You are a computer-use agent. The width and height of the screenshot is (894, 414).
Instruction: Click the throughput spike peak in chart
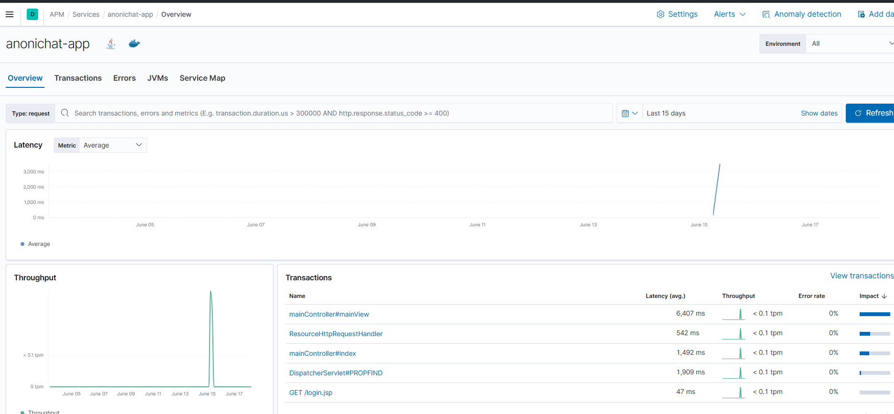pos(211,292)
